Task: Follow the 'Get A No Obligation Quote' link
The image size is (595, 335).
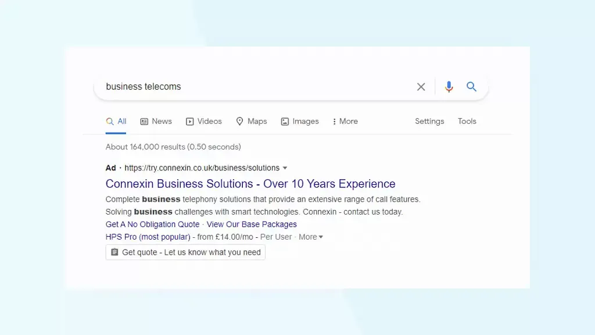Action: tap(153, 224)
